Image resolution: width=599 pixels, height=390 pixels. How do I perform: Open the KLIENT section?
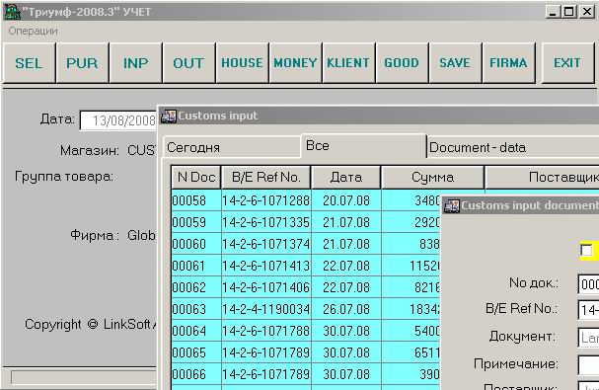pyautogui.click(x=348, y=63)
